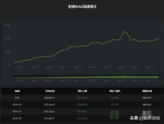Click the 增长人数% column header
The image size is (164, 124).
point(115,91)
